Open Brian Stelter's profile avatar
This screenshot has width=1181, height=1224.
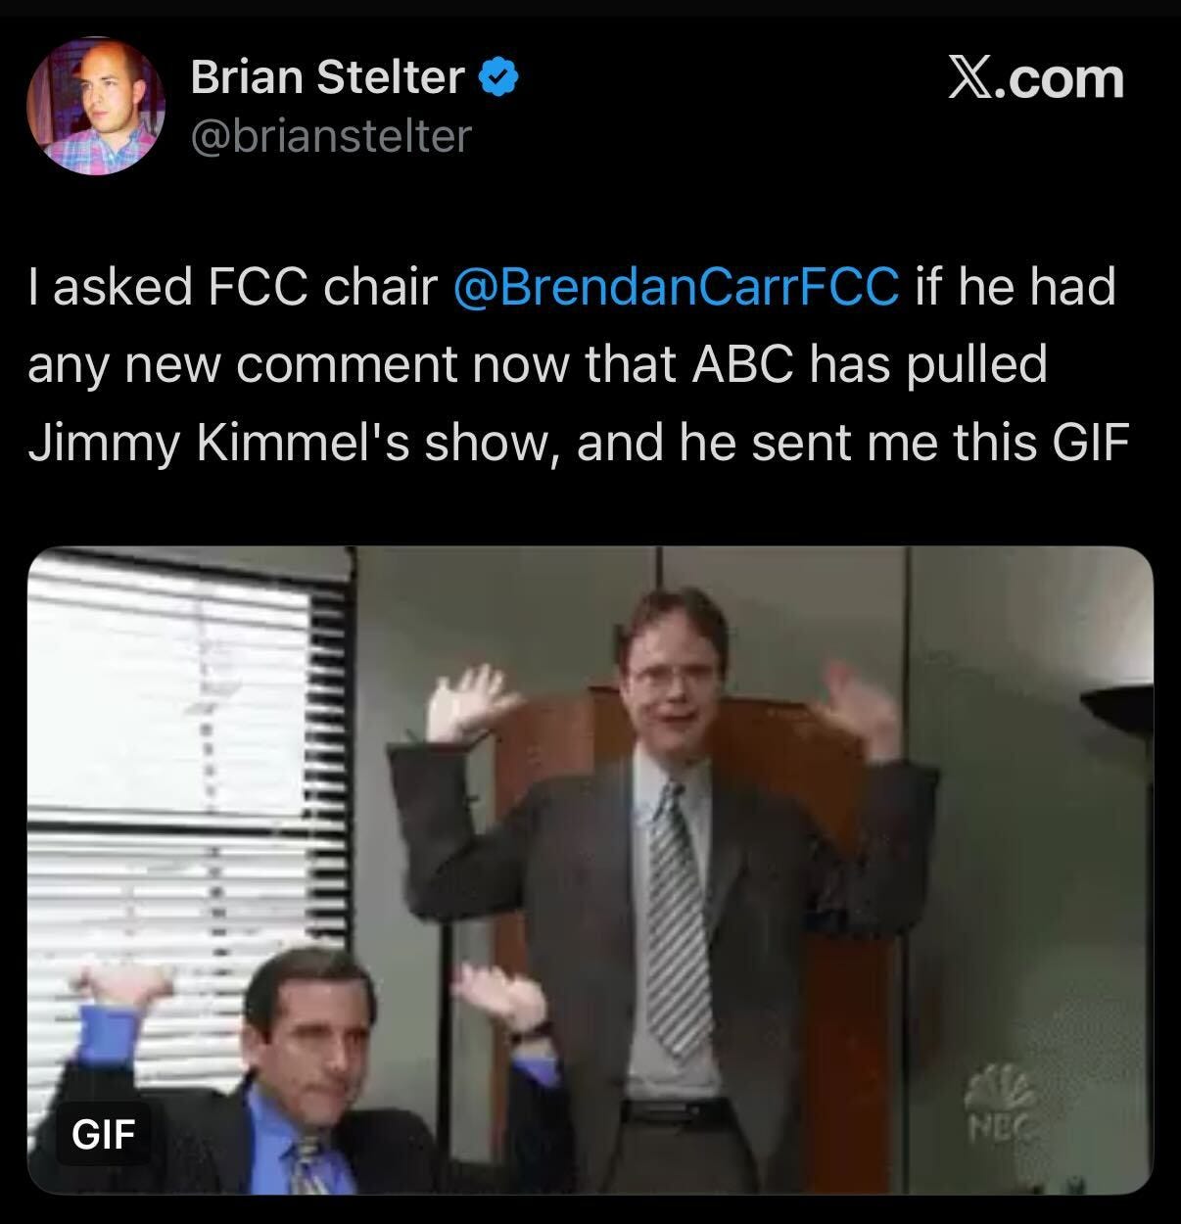point(96,107)
